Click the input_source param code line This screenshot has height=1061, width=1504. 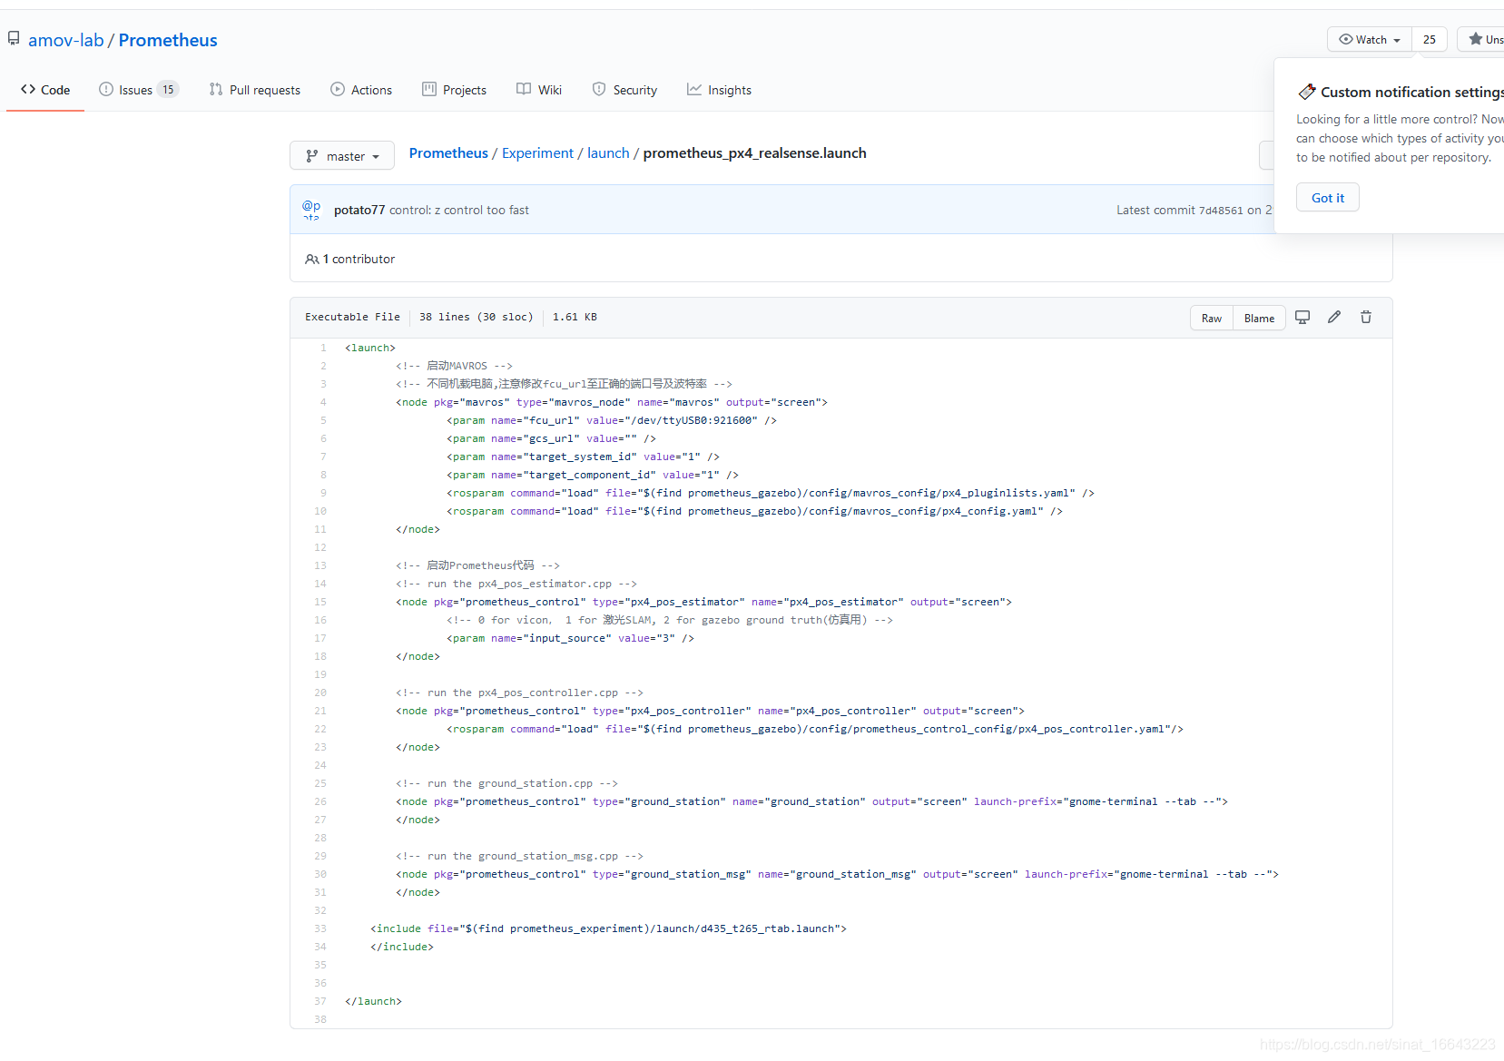point(570,638)
